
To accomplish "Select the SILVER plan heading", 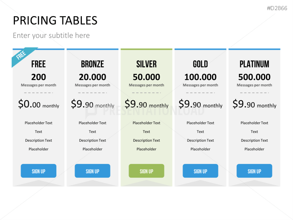I will coord(146,64).
